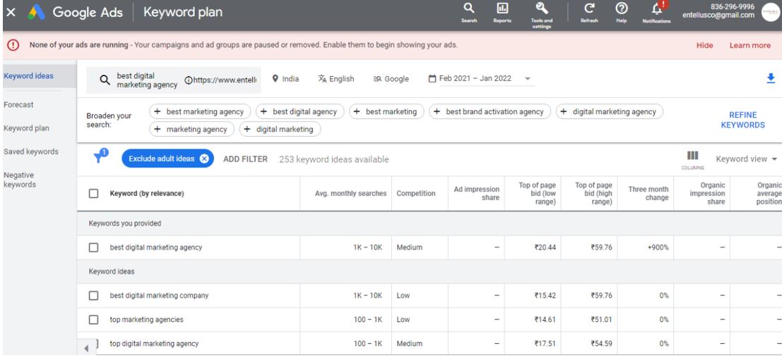
Task: Click the Refresh icon
Action: tap(589, 12)
